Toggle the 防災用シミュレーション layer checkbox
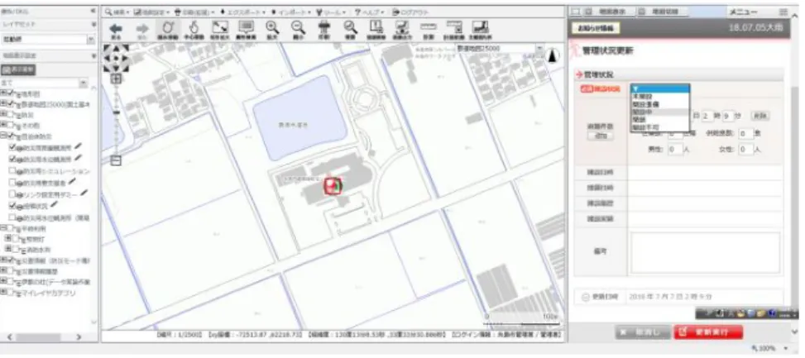 click(12, 170)
